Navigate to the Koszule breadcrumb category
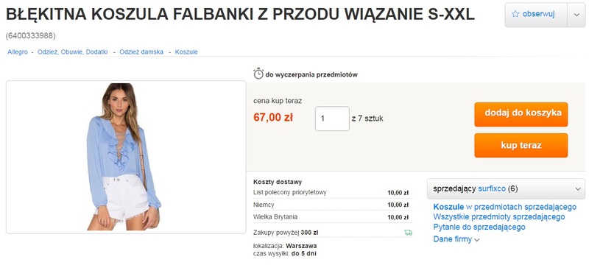 (186, 52)
